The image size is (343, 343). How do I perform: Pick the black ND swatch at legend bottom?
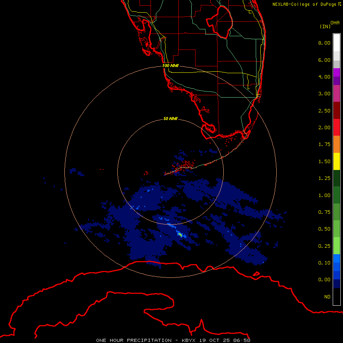coord(337,297)
